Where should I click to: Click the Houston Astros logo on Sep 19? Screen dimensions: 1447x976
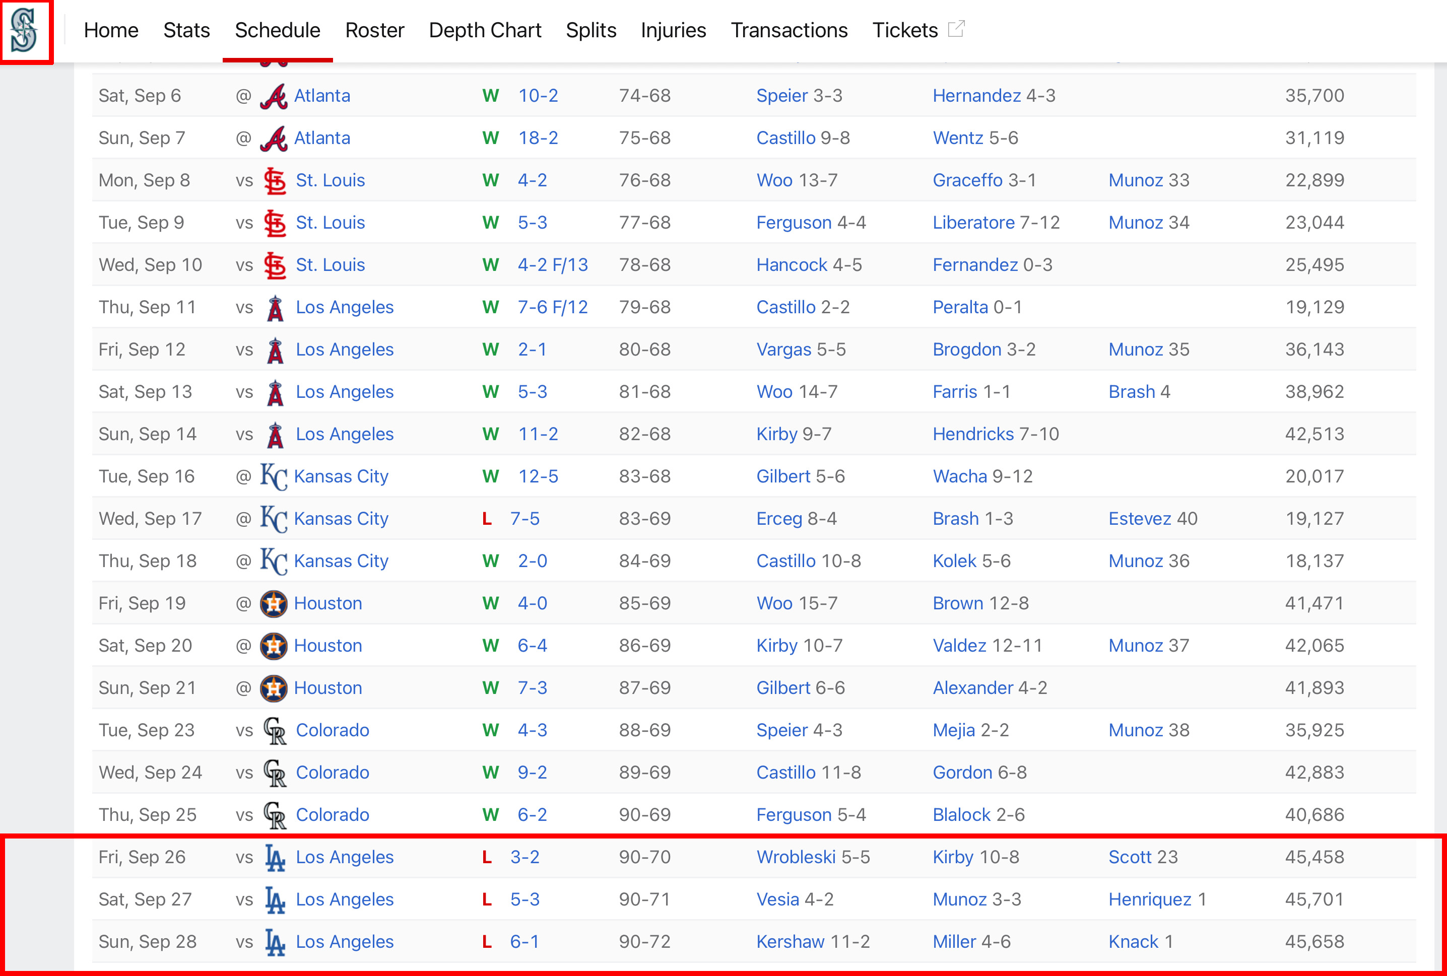[x=274, y=604]
